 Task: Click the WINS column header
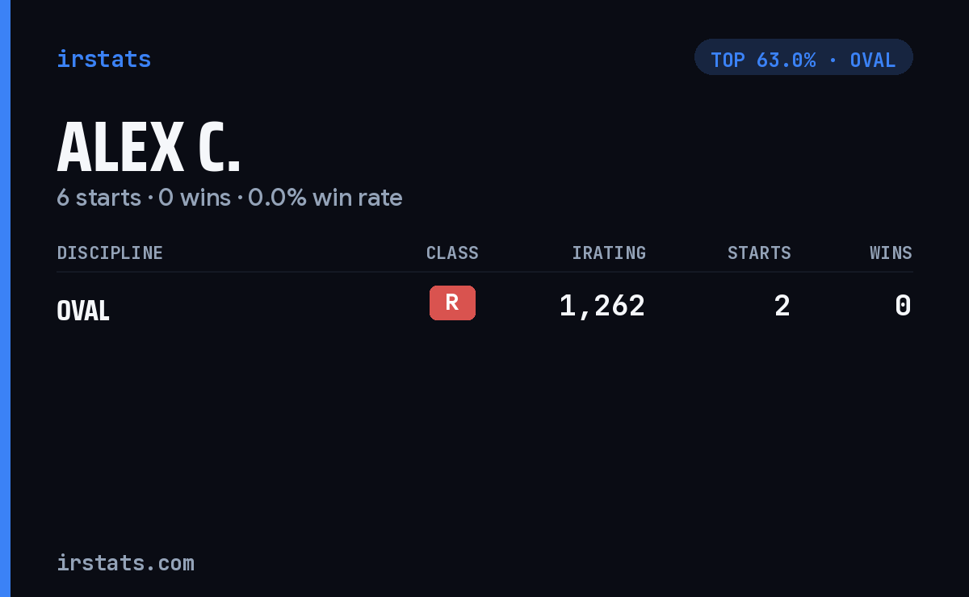[x=891, y=253]
